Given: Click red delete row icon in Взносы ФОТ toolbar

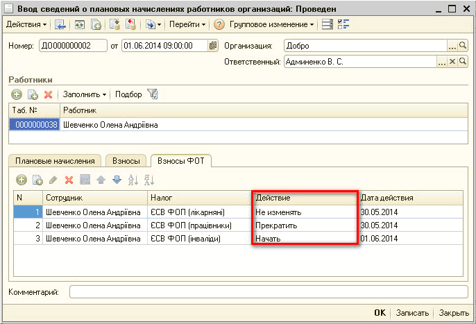Looking at the screenshot, I should click(x=69, y=180).
